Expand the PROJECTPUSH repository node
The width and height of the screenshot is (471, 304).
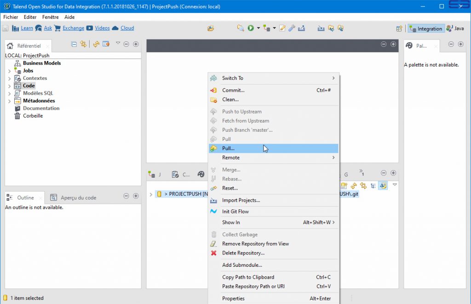(x=151, y=194)
